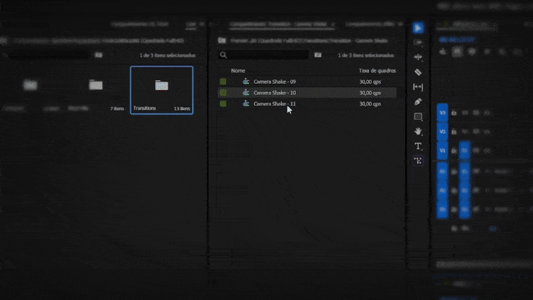Image resolution: width=533 pixels, height=300 pixels.
Task: Select the Rectangle tool
Action: click(x=418, y=117)
